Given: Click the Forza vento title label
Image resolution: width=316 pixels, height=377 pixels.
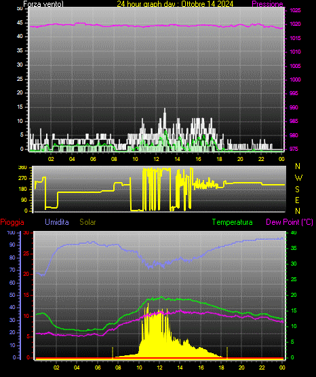Looking at the screenshot, I should point(43,4).
